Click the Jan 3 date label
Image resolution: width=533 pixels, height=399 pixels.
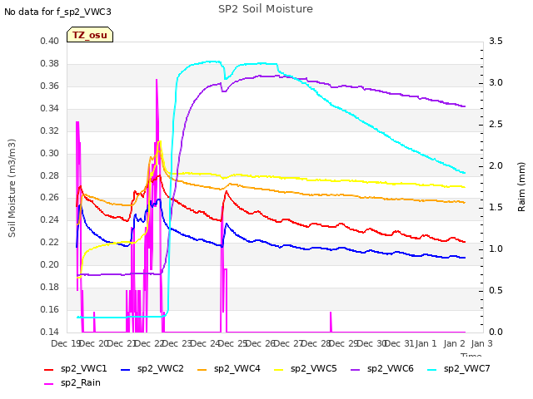click(x=482, y=343)
